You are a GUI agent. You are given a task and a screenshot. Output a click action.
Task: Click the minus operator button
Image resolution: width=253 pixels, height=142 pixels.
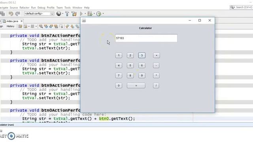(x=156, y=65)
